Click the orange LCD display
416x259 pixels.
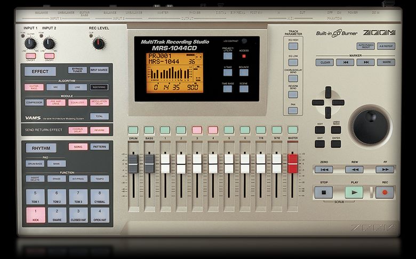[x=174, y=73]
